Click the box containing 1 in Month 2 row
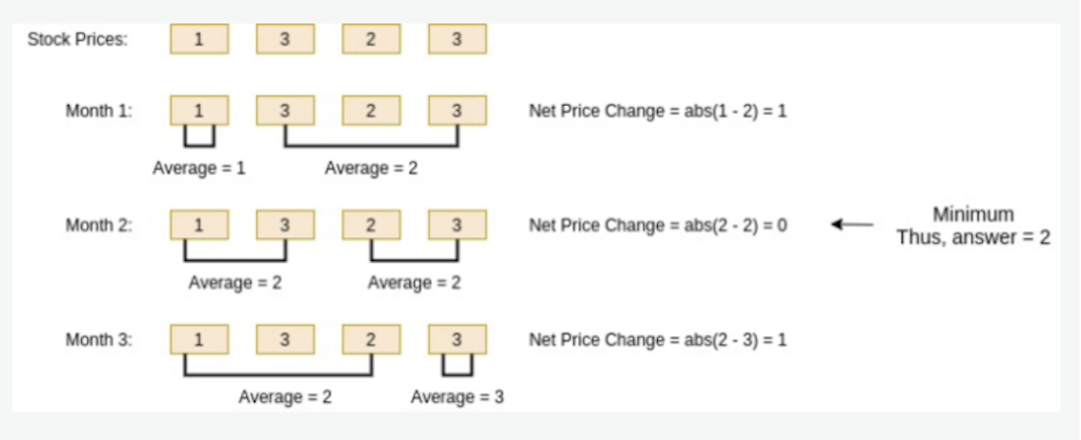The width and height of the screenshot is (1081, 440). 199,225
